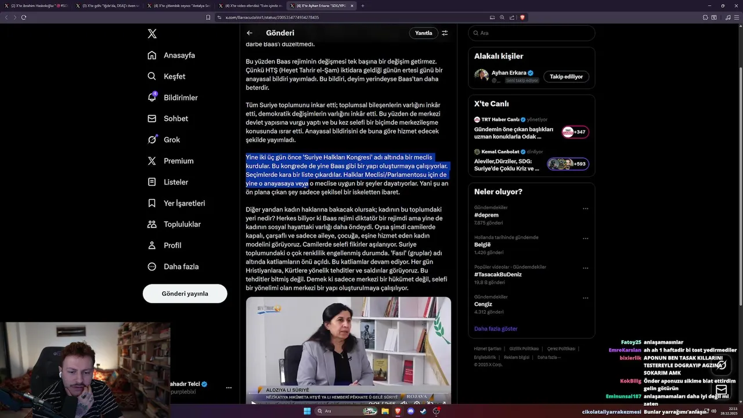
Task: Open new browser tab with plus
Action: 363,6
